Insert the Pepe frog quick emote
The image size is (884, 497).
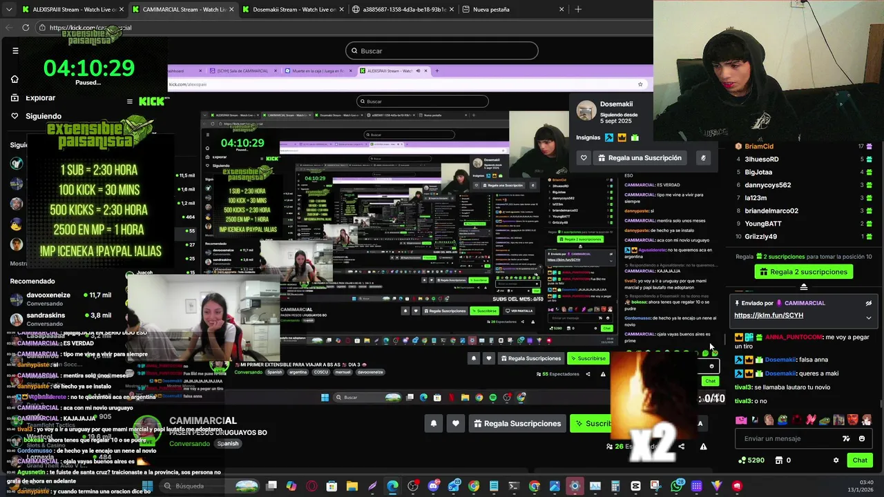pyautogui.click(x=782, y=420)
